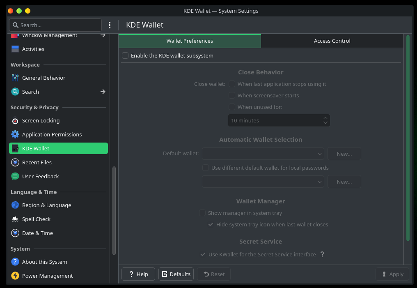Expand the local passwords wallet dropdown

pos(263,182)
